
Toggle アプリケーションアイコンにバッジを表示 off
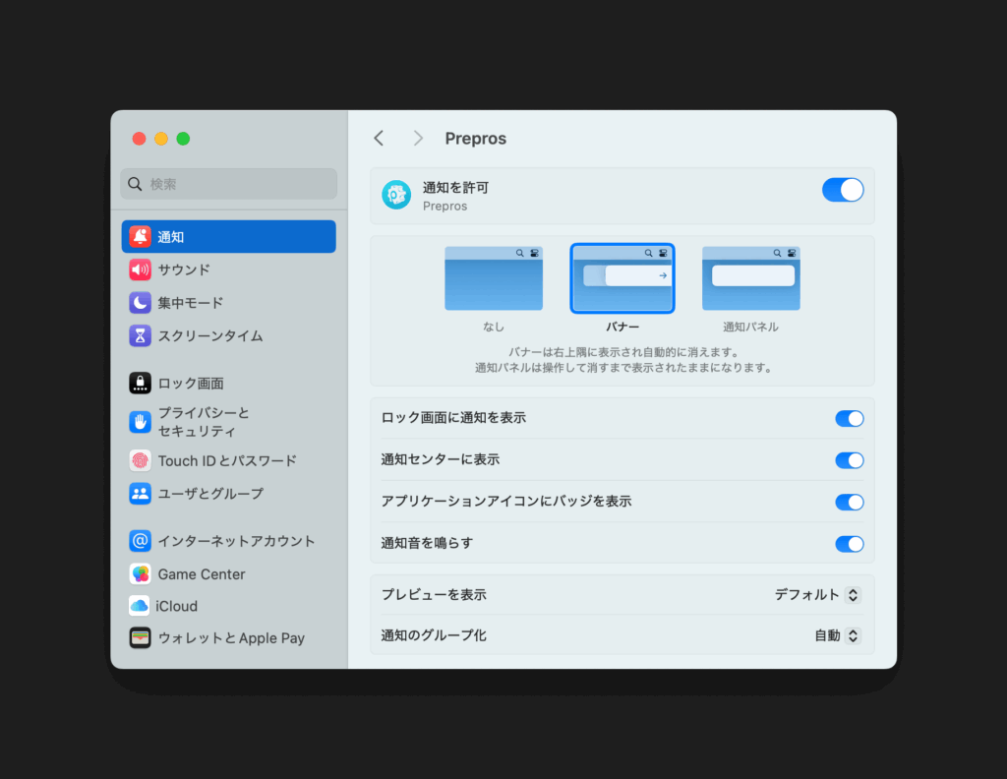coord(849,502)
